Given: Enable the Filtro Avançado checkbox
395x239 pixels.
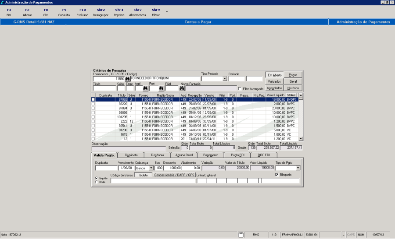Looking at the screenshot, I should pyautogui.click(x=240, y=88).
